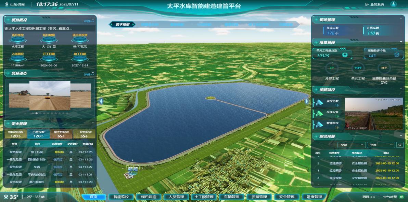Open the second 全部 filter dropdown
Viewport: 408px width, 202px height.
(381, 144)
